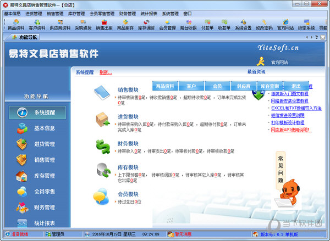Open red 网店版API使用说明 link
The height and width of the screenshot is (241, 330).
291,130
